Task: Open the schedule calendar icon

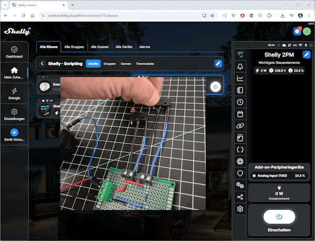Action: pos(240,114)
